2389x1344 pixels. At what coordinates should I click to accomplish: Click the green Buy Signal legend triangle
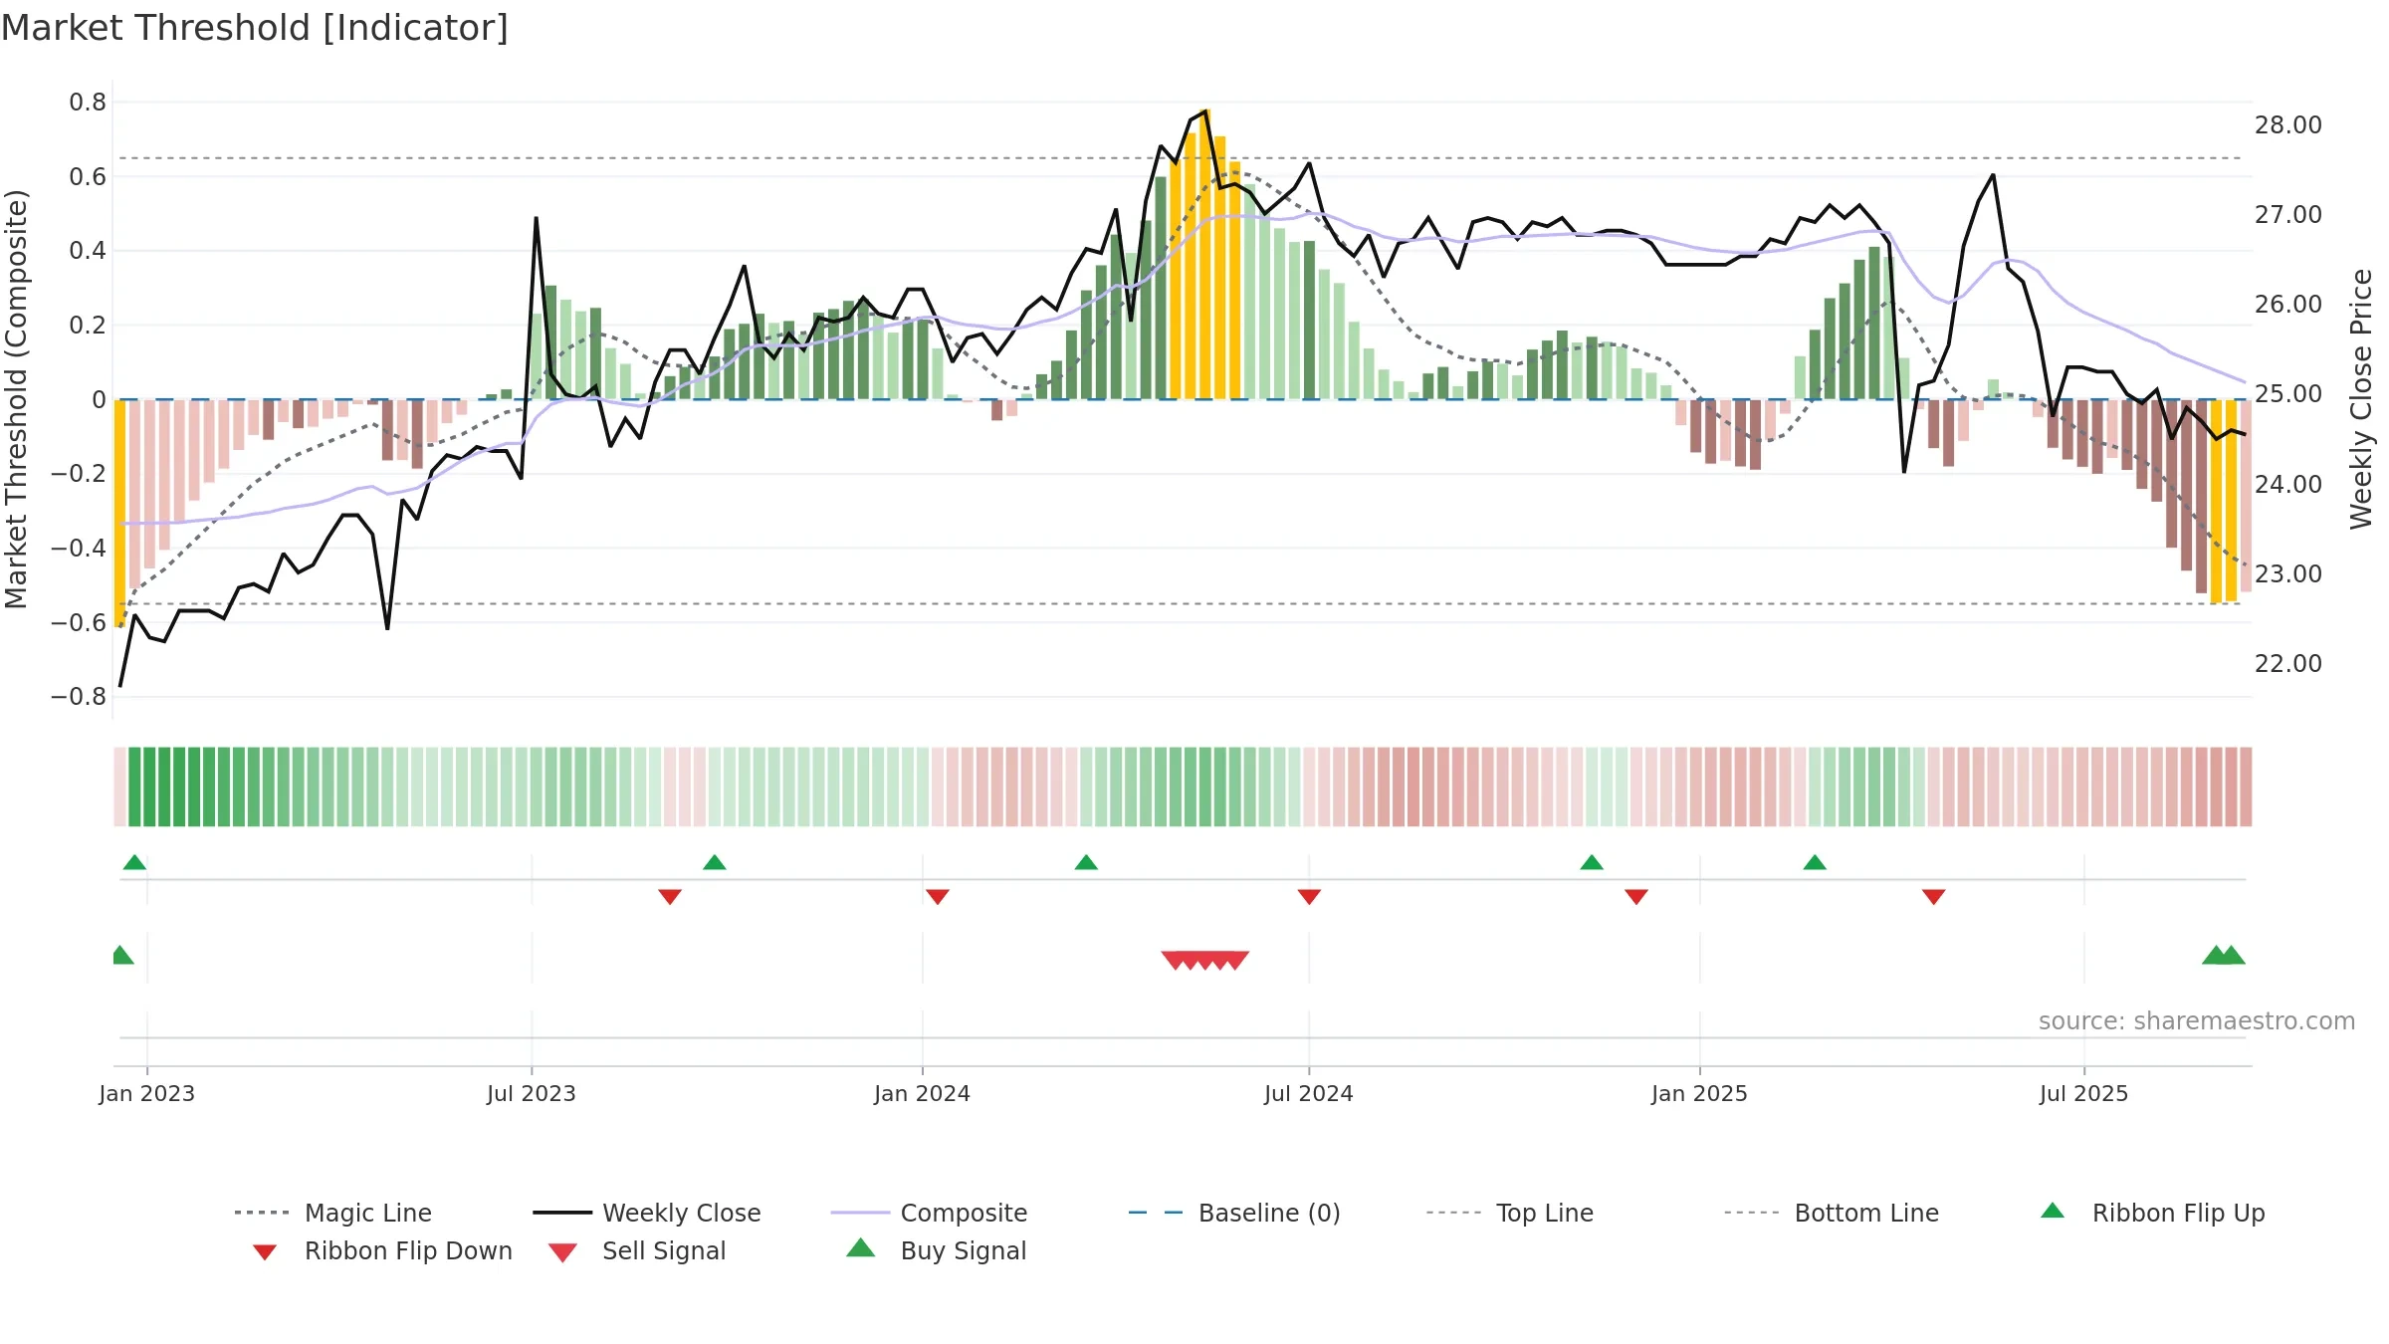pos(861,1247)
